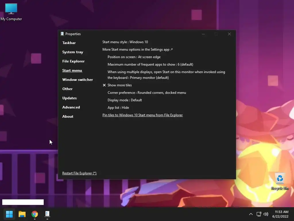
Task: Select the File Explorer section
Action: [73, 61]
